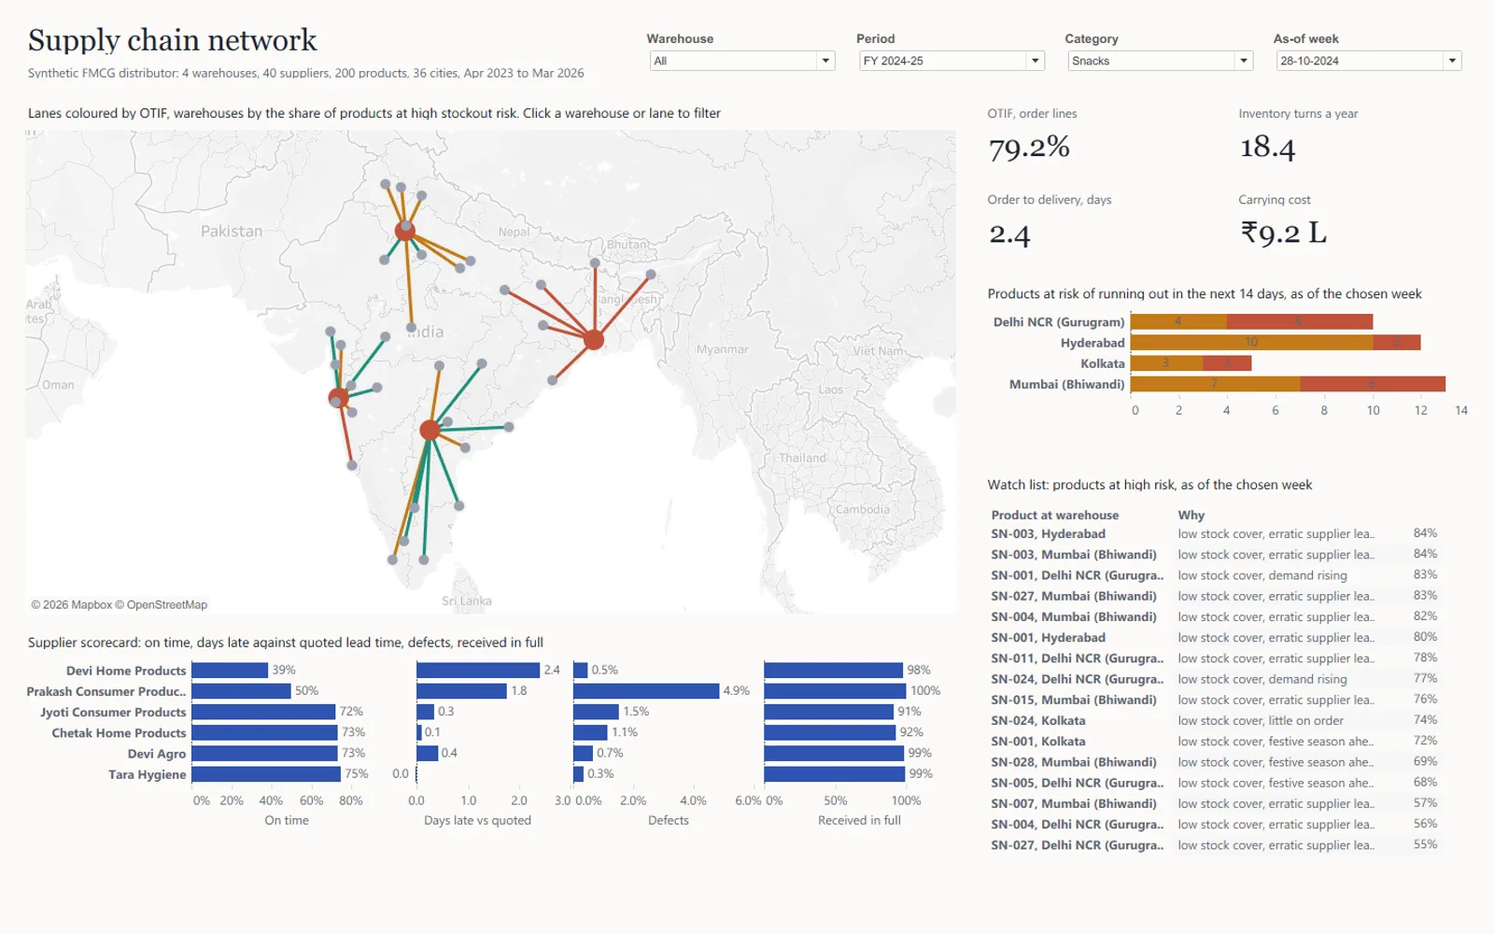Click the Order to delivery value 2.4
The height and width of the screenshot is (934, 1494).
click(x=1009, y=233)
